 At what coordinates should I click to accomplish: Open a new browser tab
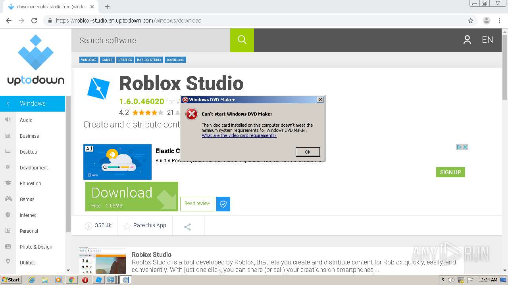click(x=107, y=7)
